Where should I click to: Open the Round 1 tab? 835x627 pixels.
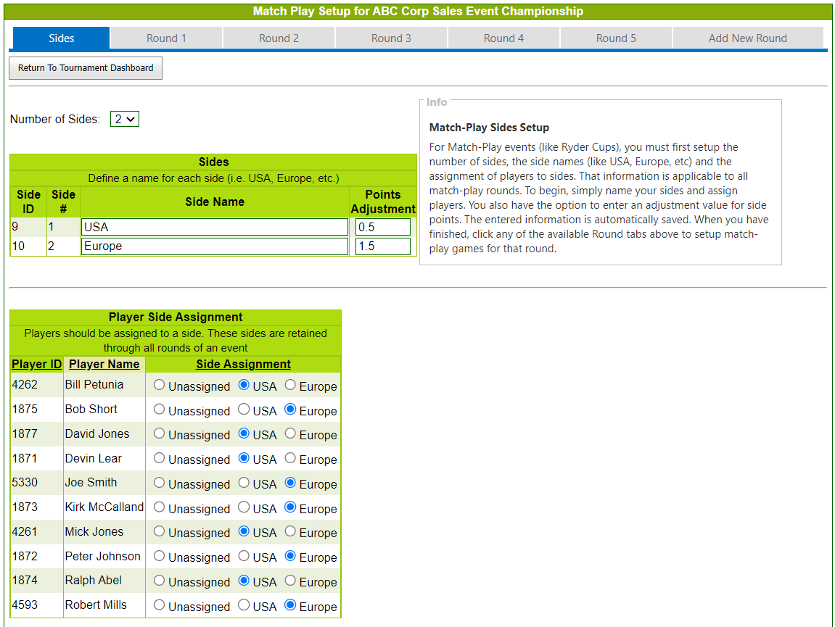[x=166, y=38]
